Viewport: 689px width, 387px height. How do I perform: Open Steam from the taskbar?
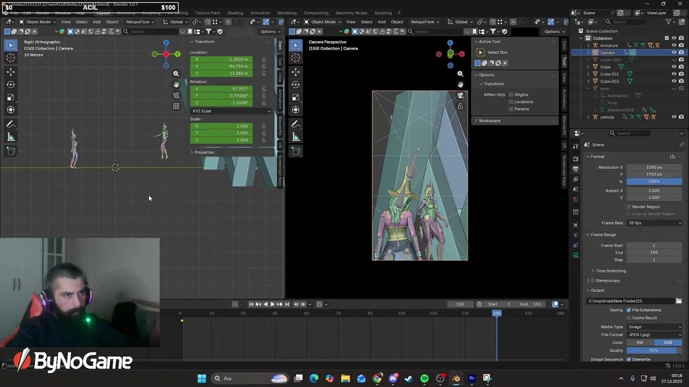tap(409, 378)
